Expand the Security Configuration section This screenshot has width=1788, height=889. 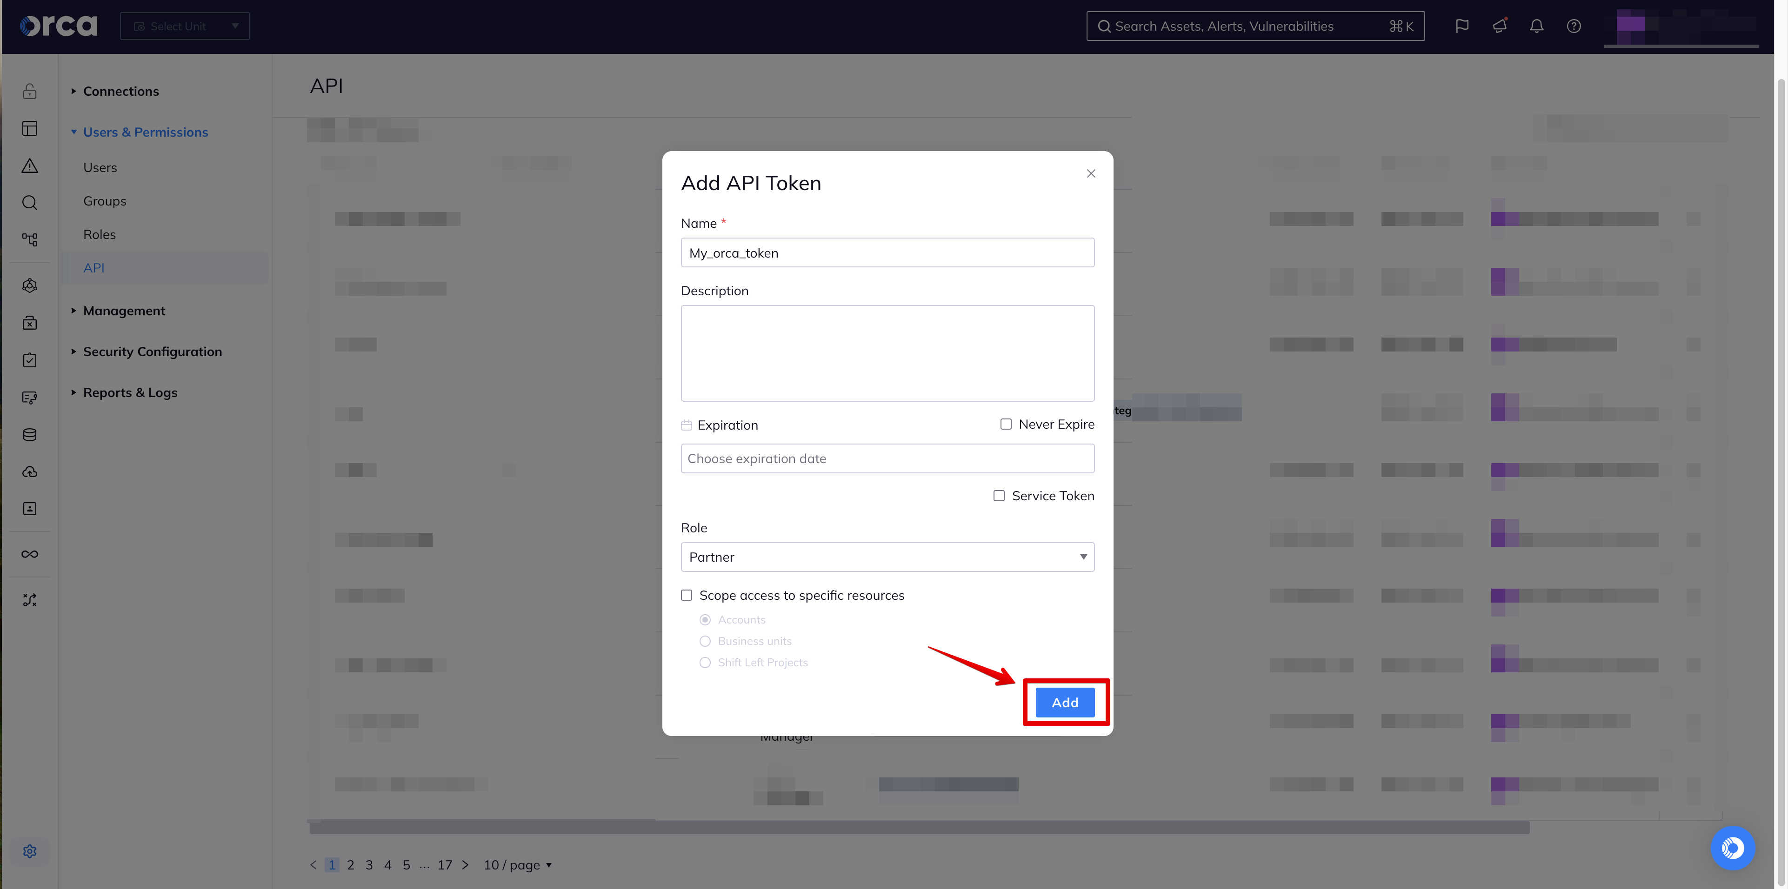[x=152, y=351]
